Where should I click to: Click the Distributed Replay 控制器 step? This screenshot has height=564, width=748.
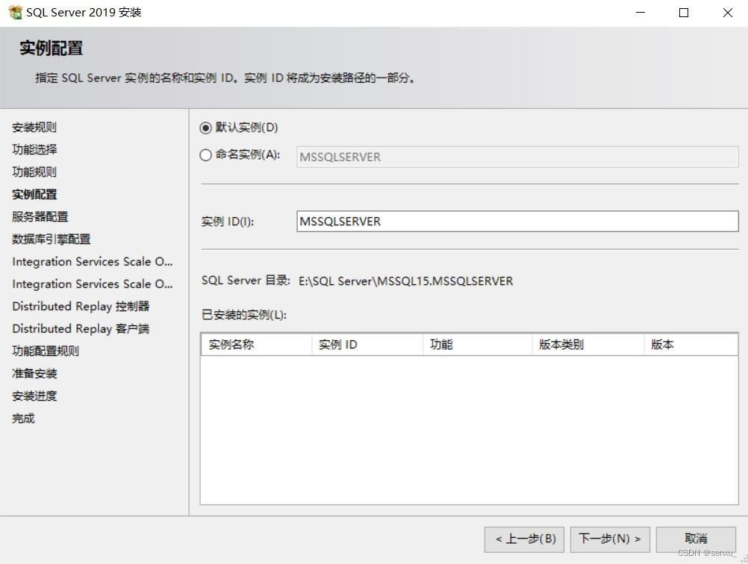tap(81, 306)
